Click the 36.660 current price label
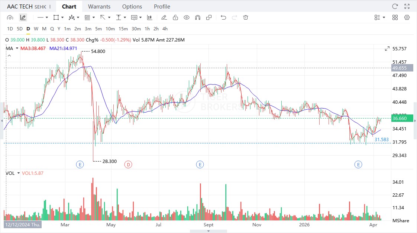Viewport: 417px width, 233px height. 402,118
